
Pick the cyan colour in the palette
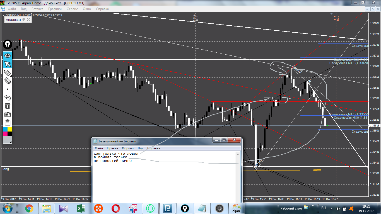5,129
